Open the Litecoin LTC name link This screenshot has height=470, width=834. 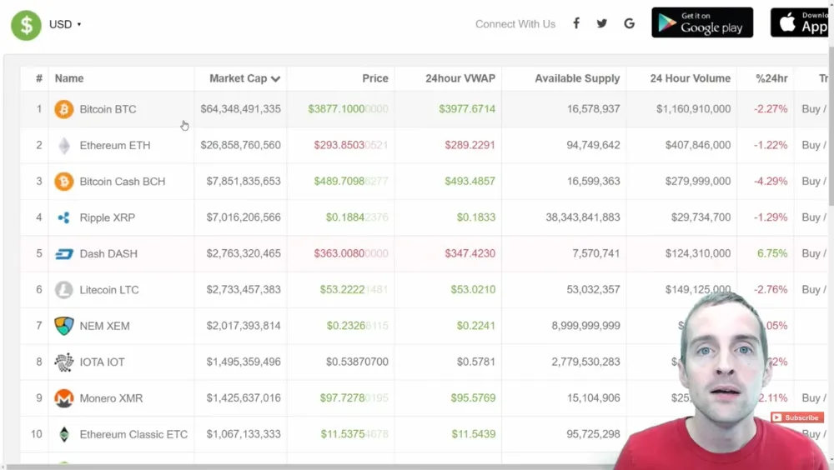[109, 290]
